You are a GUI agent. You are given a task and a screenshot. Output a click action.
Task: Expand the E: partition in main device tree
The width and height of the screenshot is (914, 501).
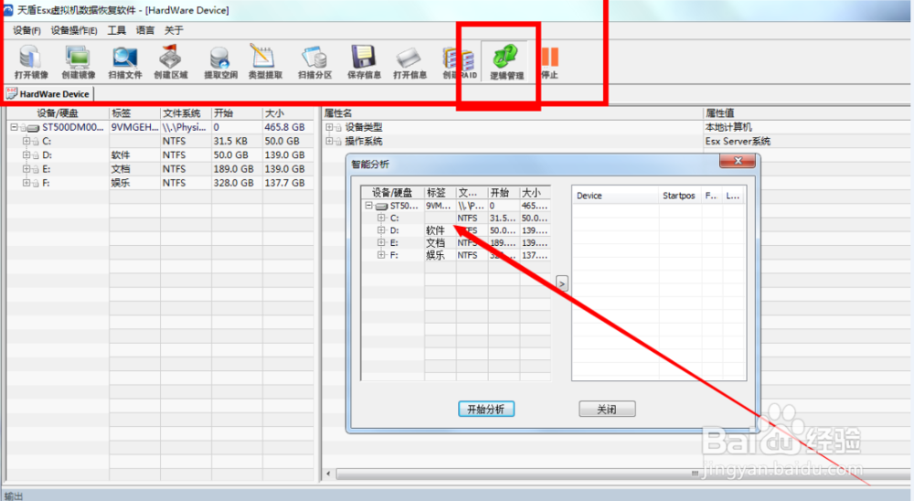(x=27, y=169)
